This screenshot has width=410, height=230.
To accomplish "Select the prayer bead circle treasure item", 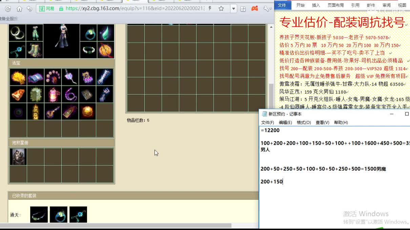I will coord(53,77).
